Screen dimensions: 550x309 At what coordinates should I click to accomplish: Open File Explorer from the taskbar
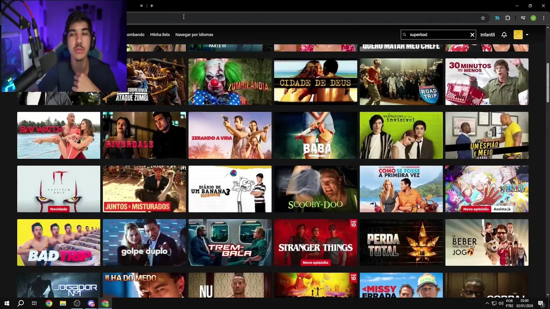(x=63, y=303)
